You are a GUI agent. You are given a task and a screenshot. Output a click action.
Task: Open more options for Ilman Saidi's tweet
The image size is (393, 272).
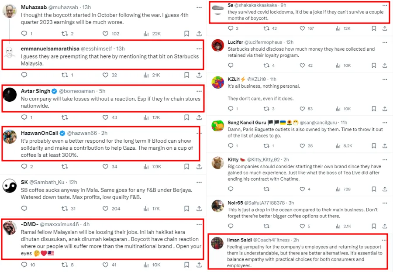click(x=385, y=240)
